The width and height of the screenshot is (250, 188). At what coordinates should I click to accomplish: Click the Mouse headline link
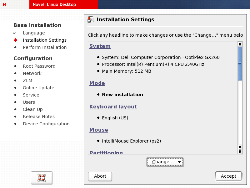(x=99, y=130)
